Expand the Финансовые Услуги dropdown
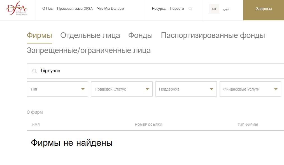 click(x=250, y=89)
